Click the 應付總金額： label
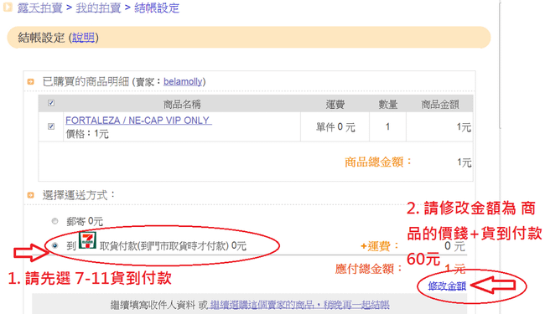This screenshot has width=545, height=314. click(x=368, y=269)
